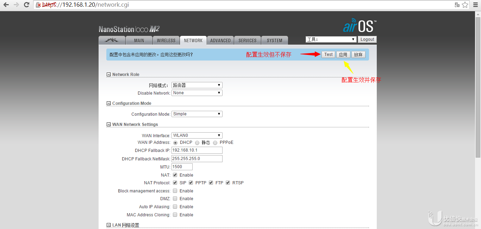Toggle the FTP NAT protocol checkbox
The height and width of the screenshot is (229, 481).
point(211,183)
